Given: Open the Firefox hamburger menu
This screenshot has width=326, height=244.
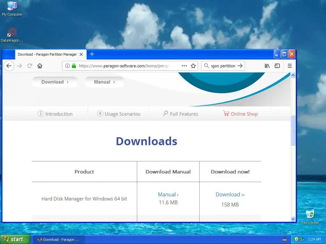Looking at the screenshot, I should (290, 66).
